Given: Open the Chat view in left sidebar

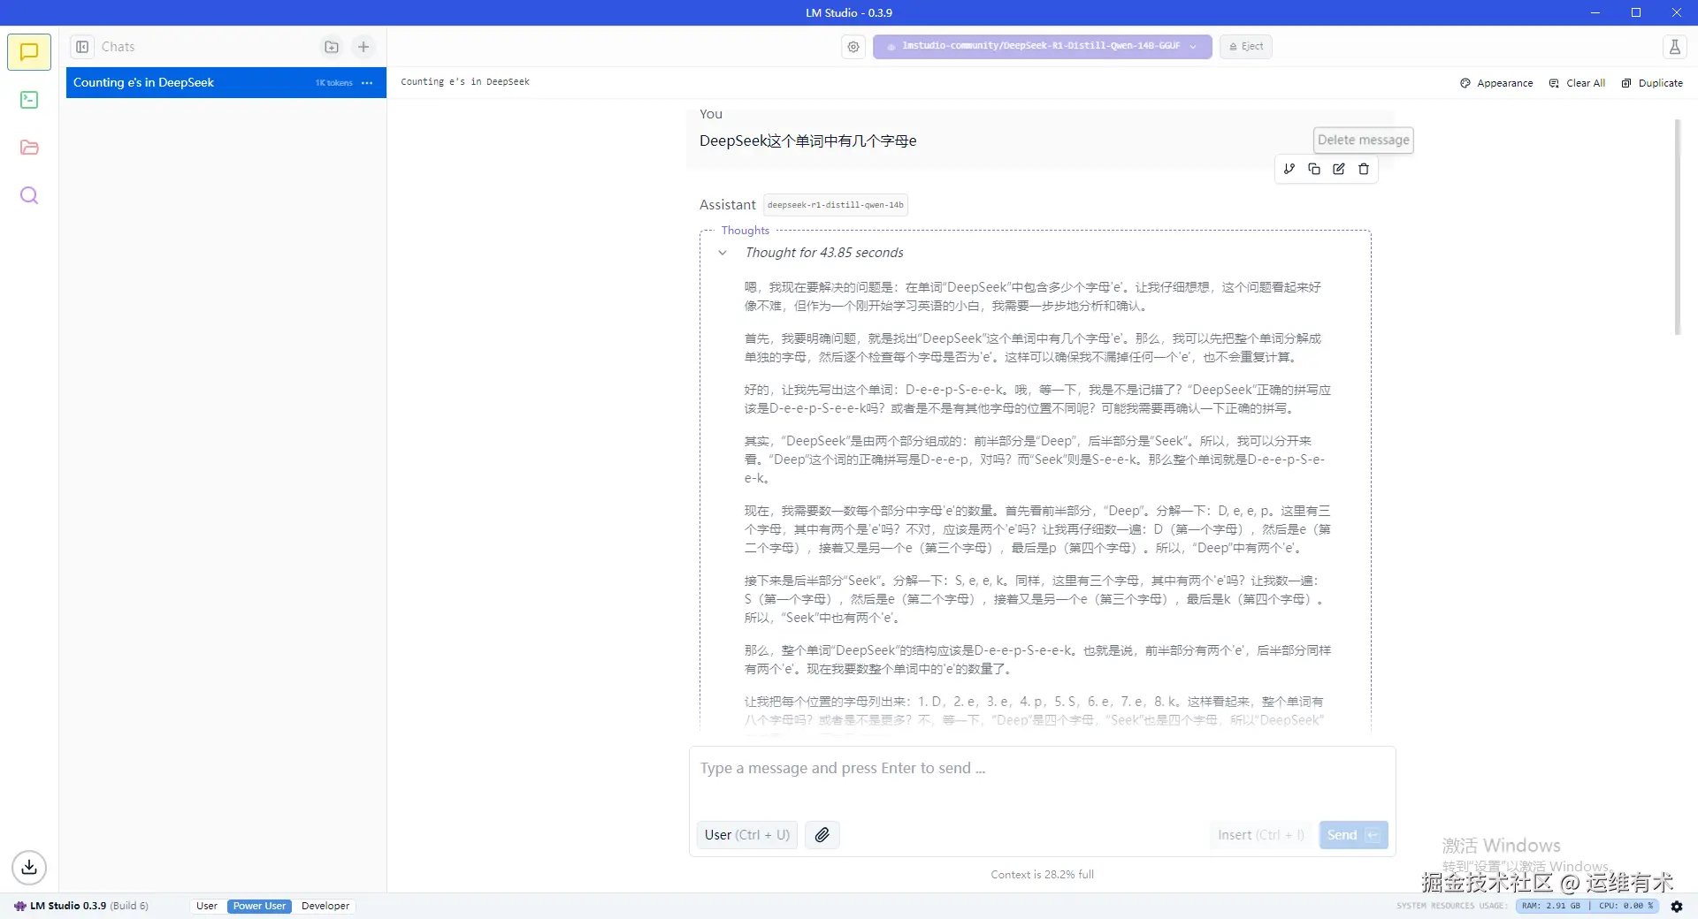Looking at the screenshot, I should click(x=29, y=52).
